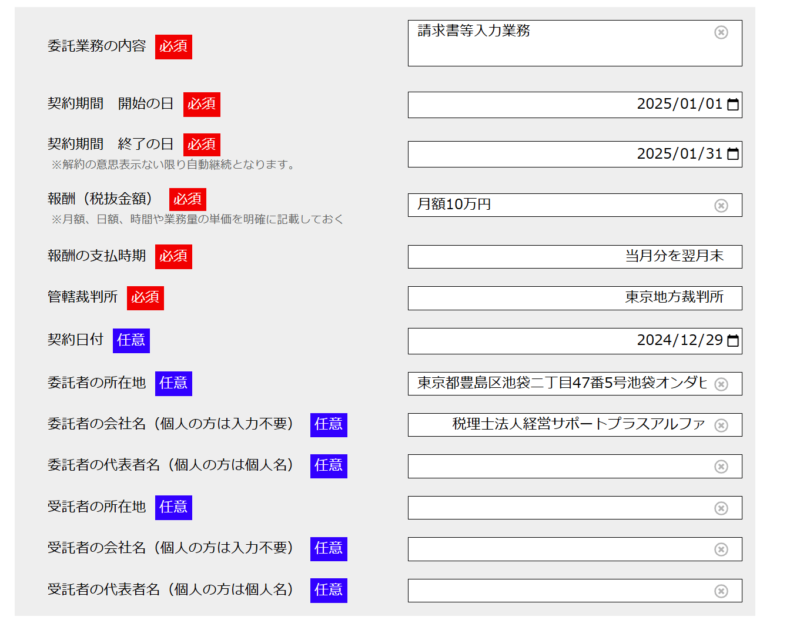Clear the 委託者の代表者名 field

721,466
